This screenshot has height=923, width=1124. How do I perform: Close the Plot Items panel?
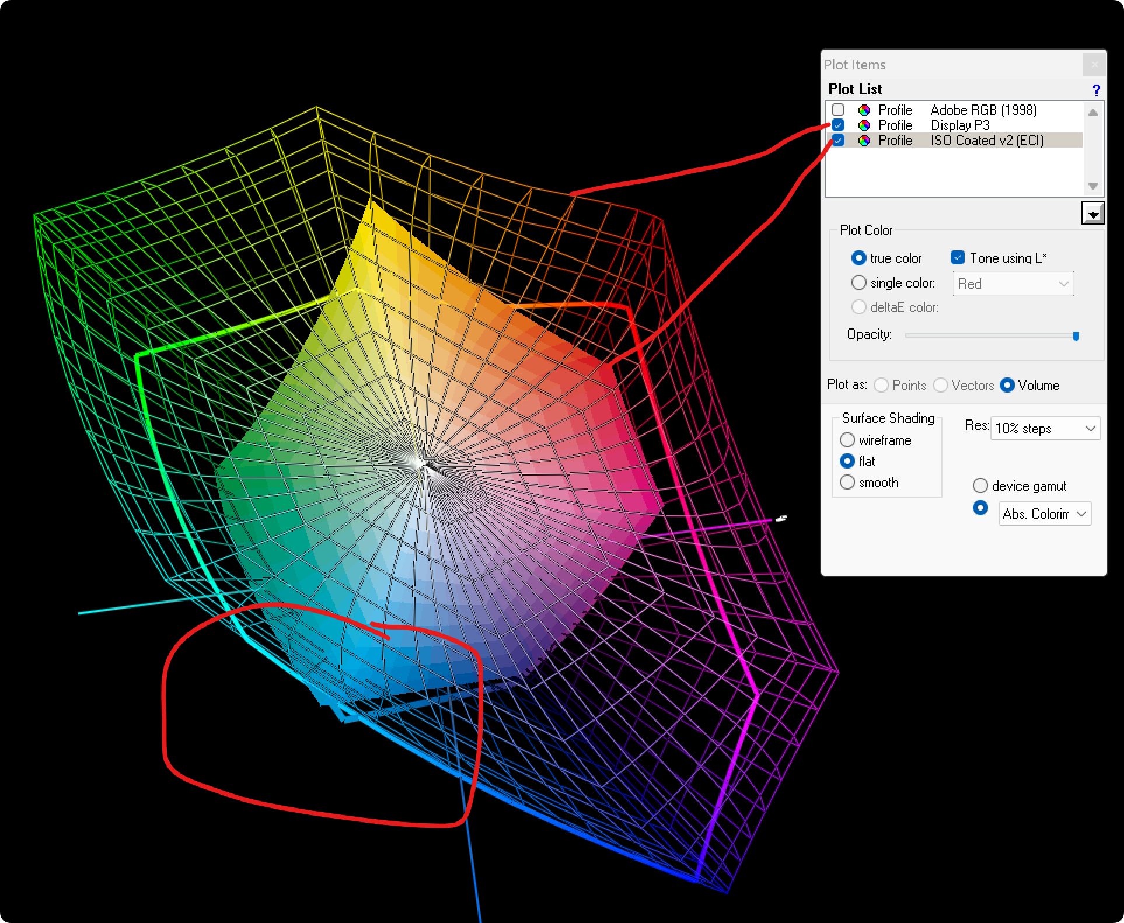[1094, 65]
